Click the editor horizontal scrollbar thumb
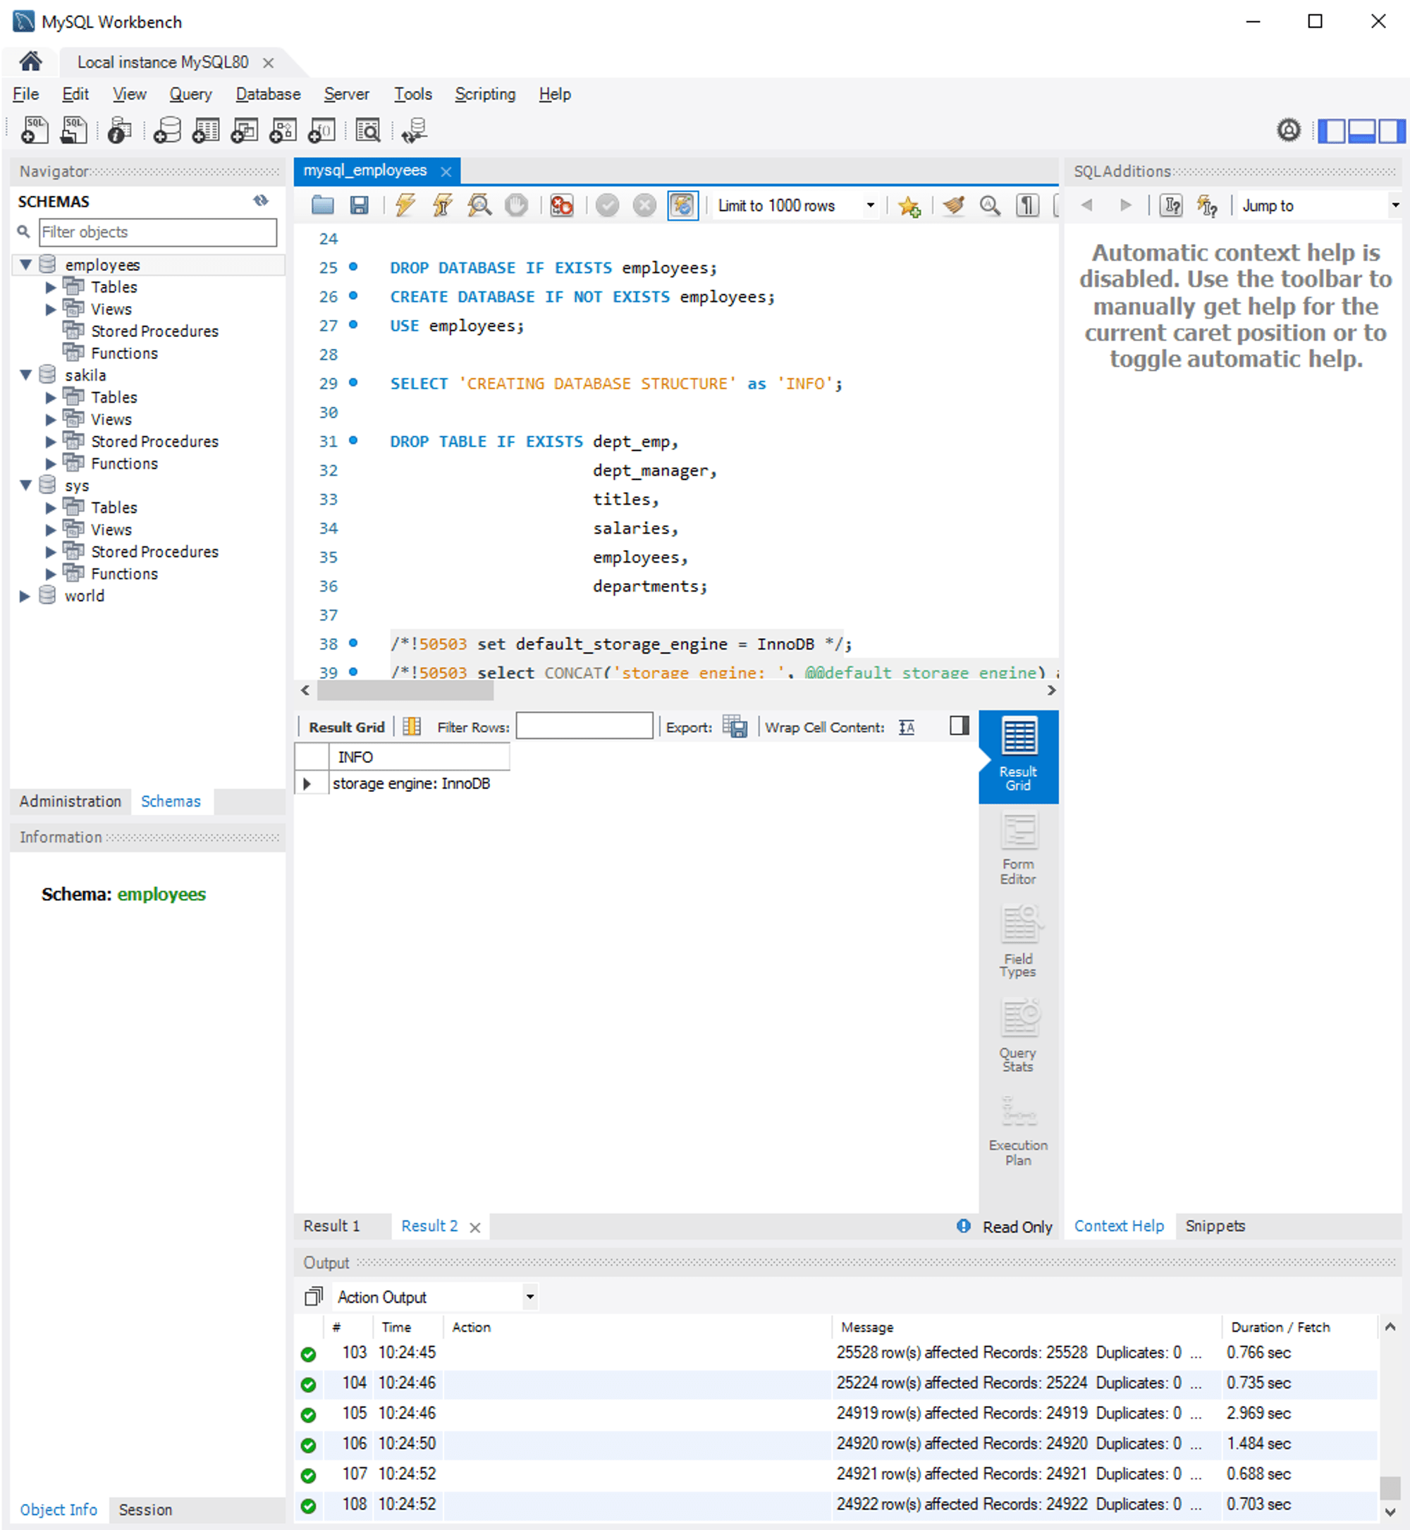Image resolution: width=1410 pixels, height=1530 pixels. pyautogui.click(x=405, y=690)
